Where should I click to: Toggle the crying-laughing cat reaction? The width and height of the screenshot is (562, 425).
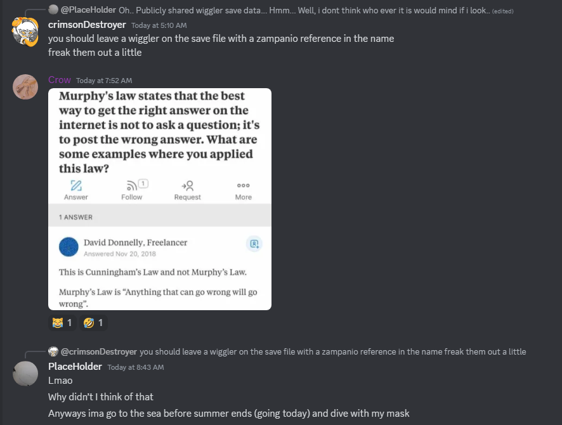click(x=62, y=323)
